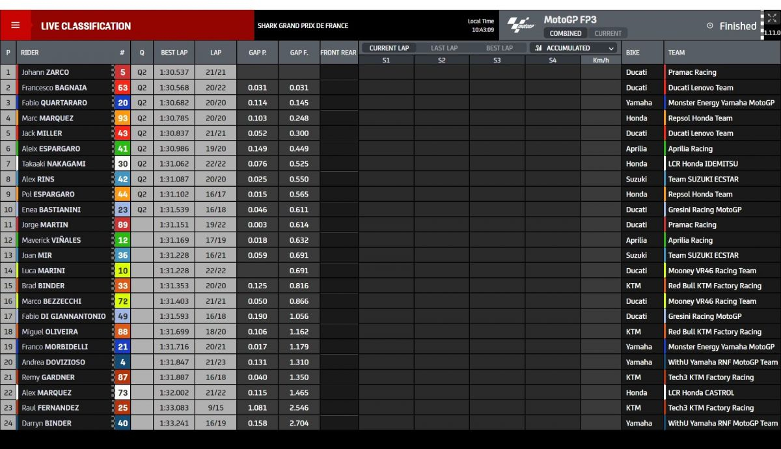781x449 pixels.
Task: Select rider Marco BEZZECCHI
Action: (x=52, y=301)
